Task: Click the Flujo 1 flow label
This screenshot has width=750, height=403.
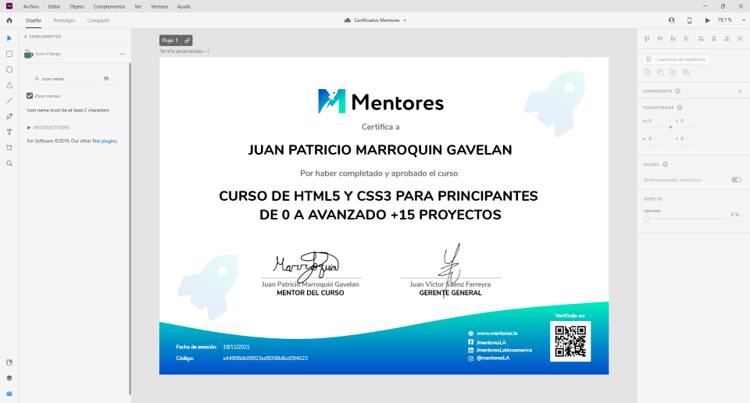Action: pyautogui.click(x=170, y=41)
